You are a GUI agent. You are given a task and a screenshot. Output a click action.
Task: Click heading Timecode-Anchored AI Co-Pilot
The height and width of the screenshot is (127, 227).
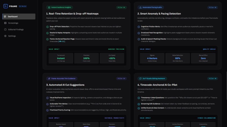[x=157, y=85]
